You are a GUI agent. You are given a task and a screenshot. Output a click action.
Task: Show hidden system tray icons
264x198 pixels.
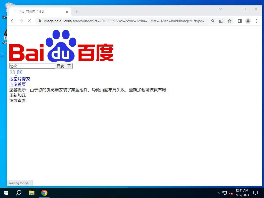[x=218, y=193]
